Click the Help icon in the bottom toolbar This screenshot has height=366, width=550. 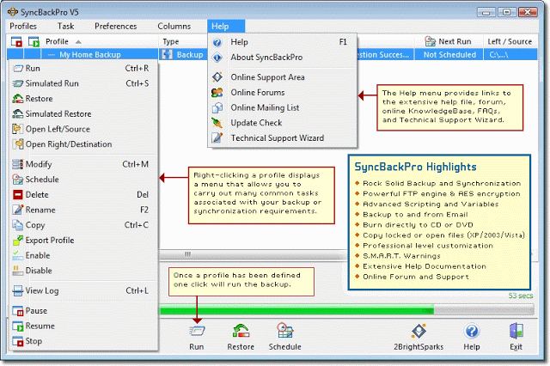tap(472, 332)
